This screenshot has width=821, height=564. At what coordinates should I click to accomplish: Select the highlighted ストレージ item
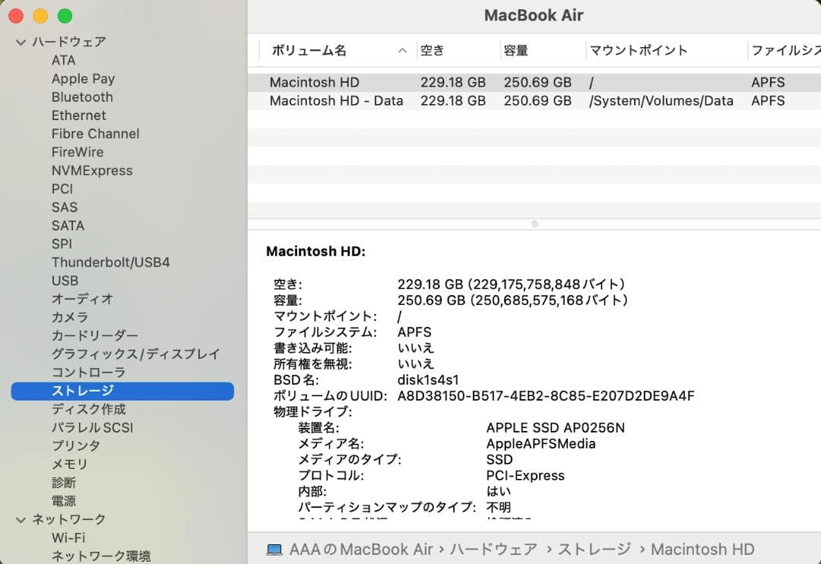point(122,391)
